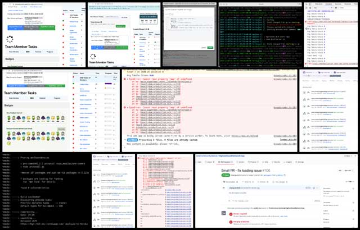Viewport: 360px width, 230px height.
Task: Click the green confirm button in the dialog
Action: coord(210,48)
